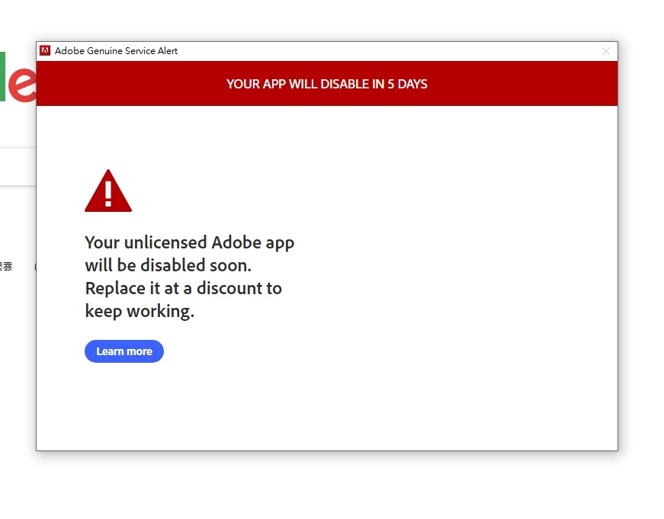664x519 pixels.
Task: Close the Adobe Genuine Service Alert dialog
Action: tap(605, 51)
